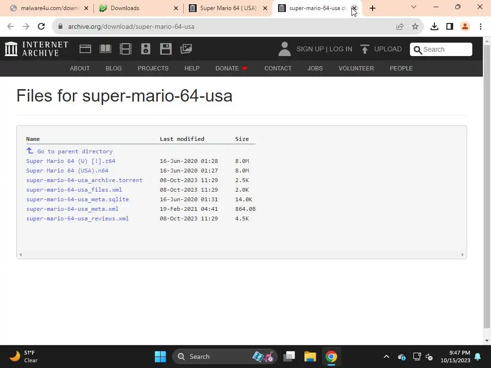Click the browser Forward arrow

pyautogui.click(x=26, y=27)
